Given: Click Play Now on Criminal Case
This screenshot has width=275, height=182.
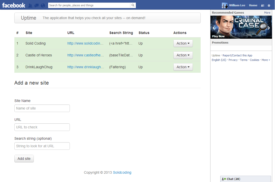Looking at the screenshot, I should pos(218,36).
